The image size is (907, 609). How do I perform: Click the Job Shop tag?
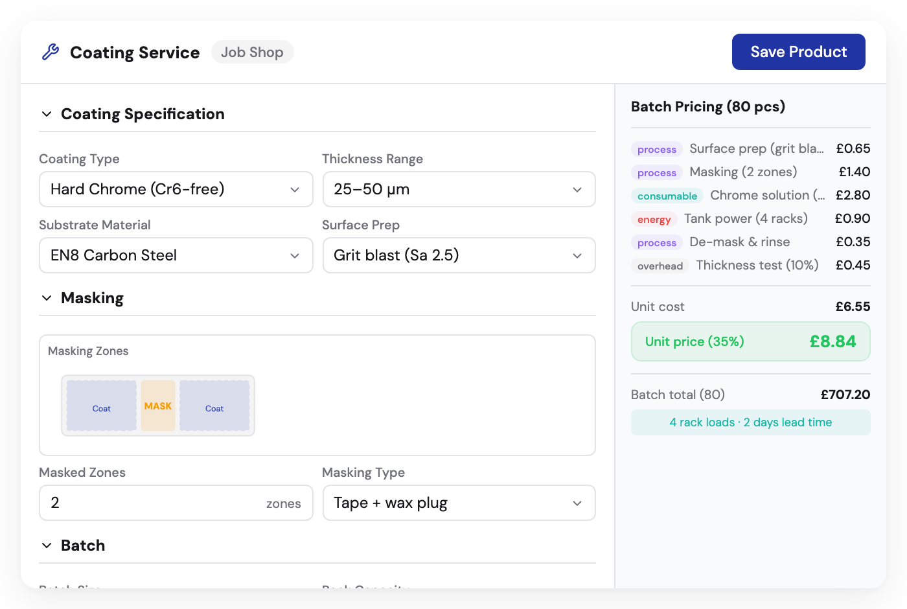[x=252, y=52]
